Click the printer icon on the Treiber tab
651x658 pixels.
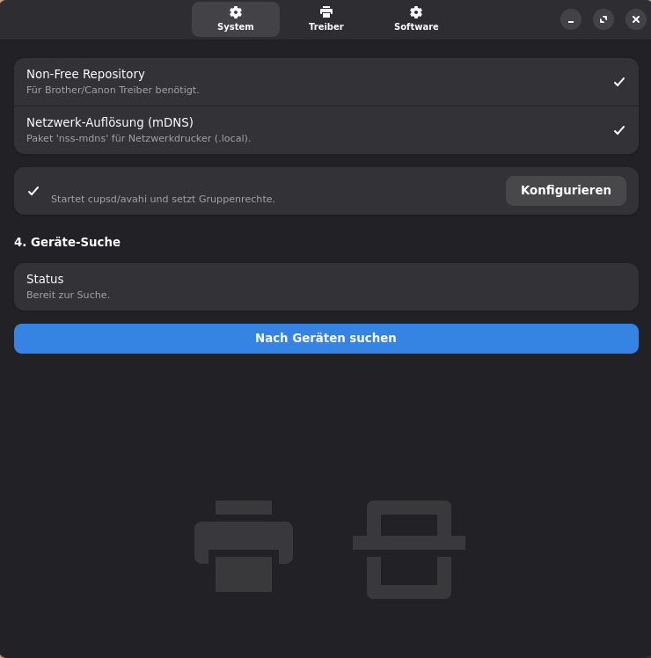tap(326, 12)
